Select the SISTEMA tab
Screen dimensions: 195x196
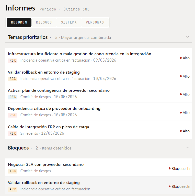click(x=69, y=22)
